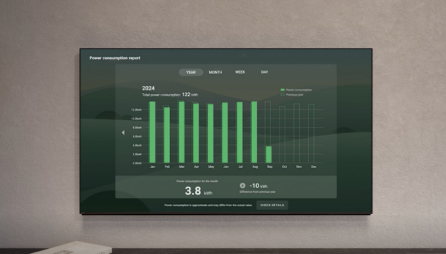Image resolution: width=446 pixels, height=254 pixels.
Task: Click the previous year left arrow
Action: (x=123, y=133)
